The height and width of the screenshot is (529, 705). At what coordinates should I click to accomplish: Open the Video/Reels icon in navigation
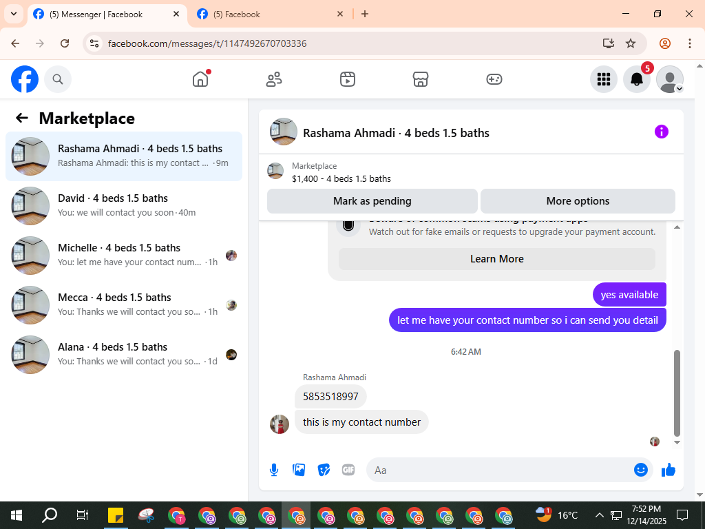coord(347,79)
